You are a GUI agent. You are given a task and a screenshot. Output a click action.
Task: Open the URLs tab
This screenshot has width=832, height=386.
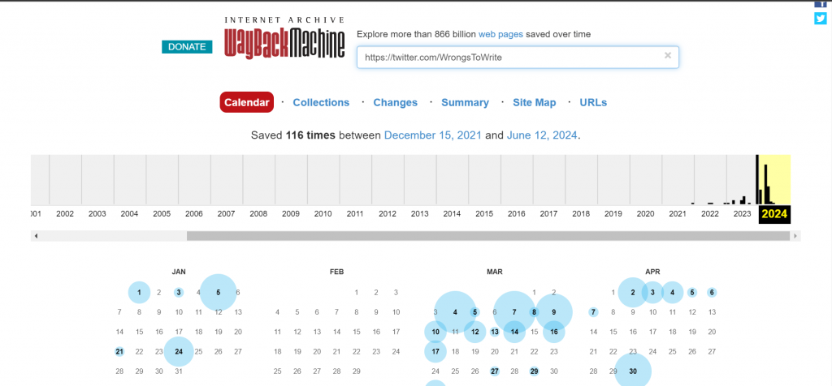(x=593, y=103)
